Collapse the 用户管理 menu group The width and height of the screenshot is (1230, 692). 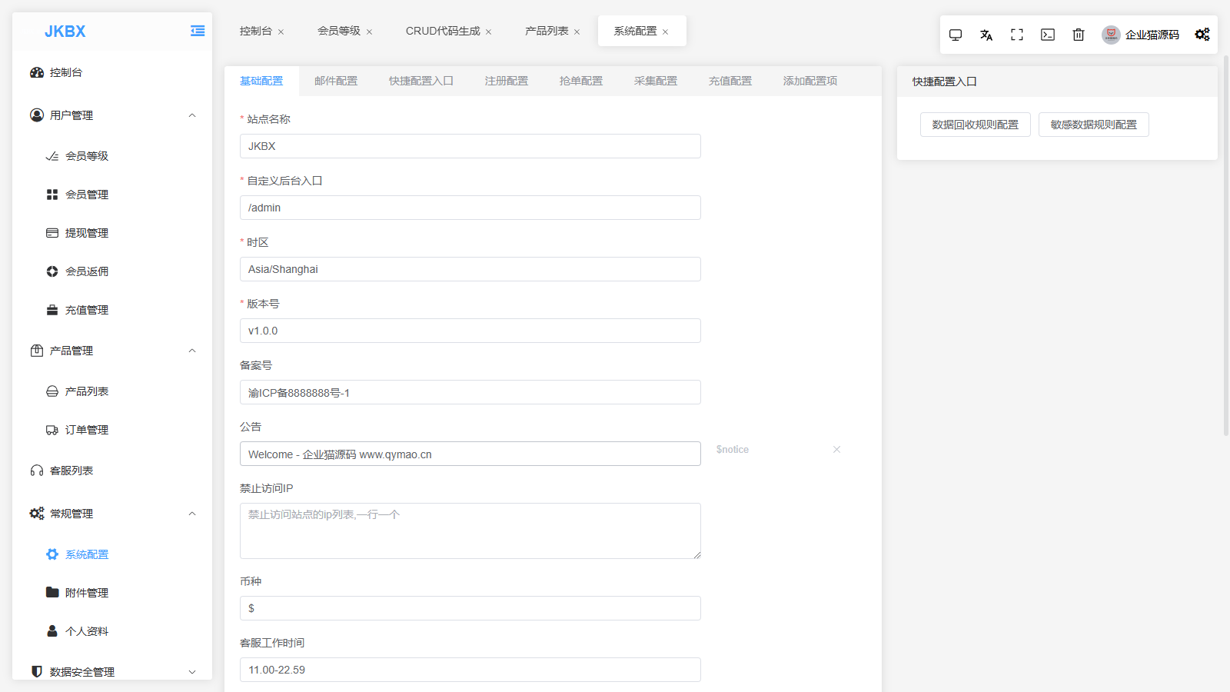click(x=192, y=115)
